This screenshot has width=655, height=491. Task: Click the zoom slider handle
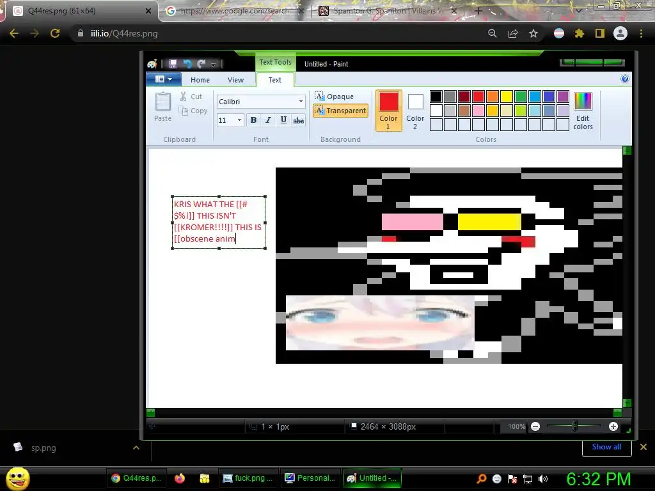pyautogui.click(x=574, y=426)
